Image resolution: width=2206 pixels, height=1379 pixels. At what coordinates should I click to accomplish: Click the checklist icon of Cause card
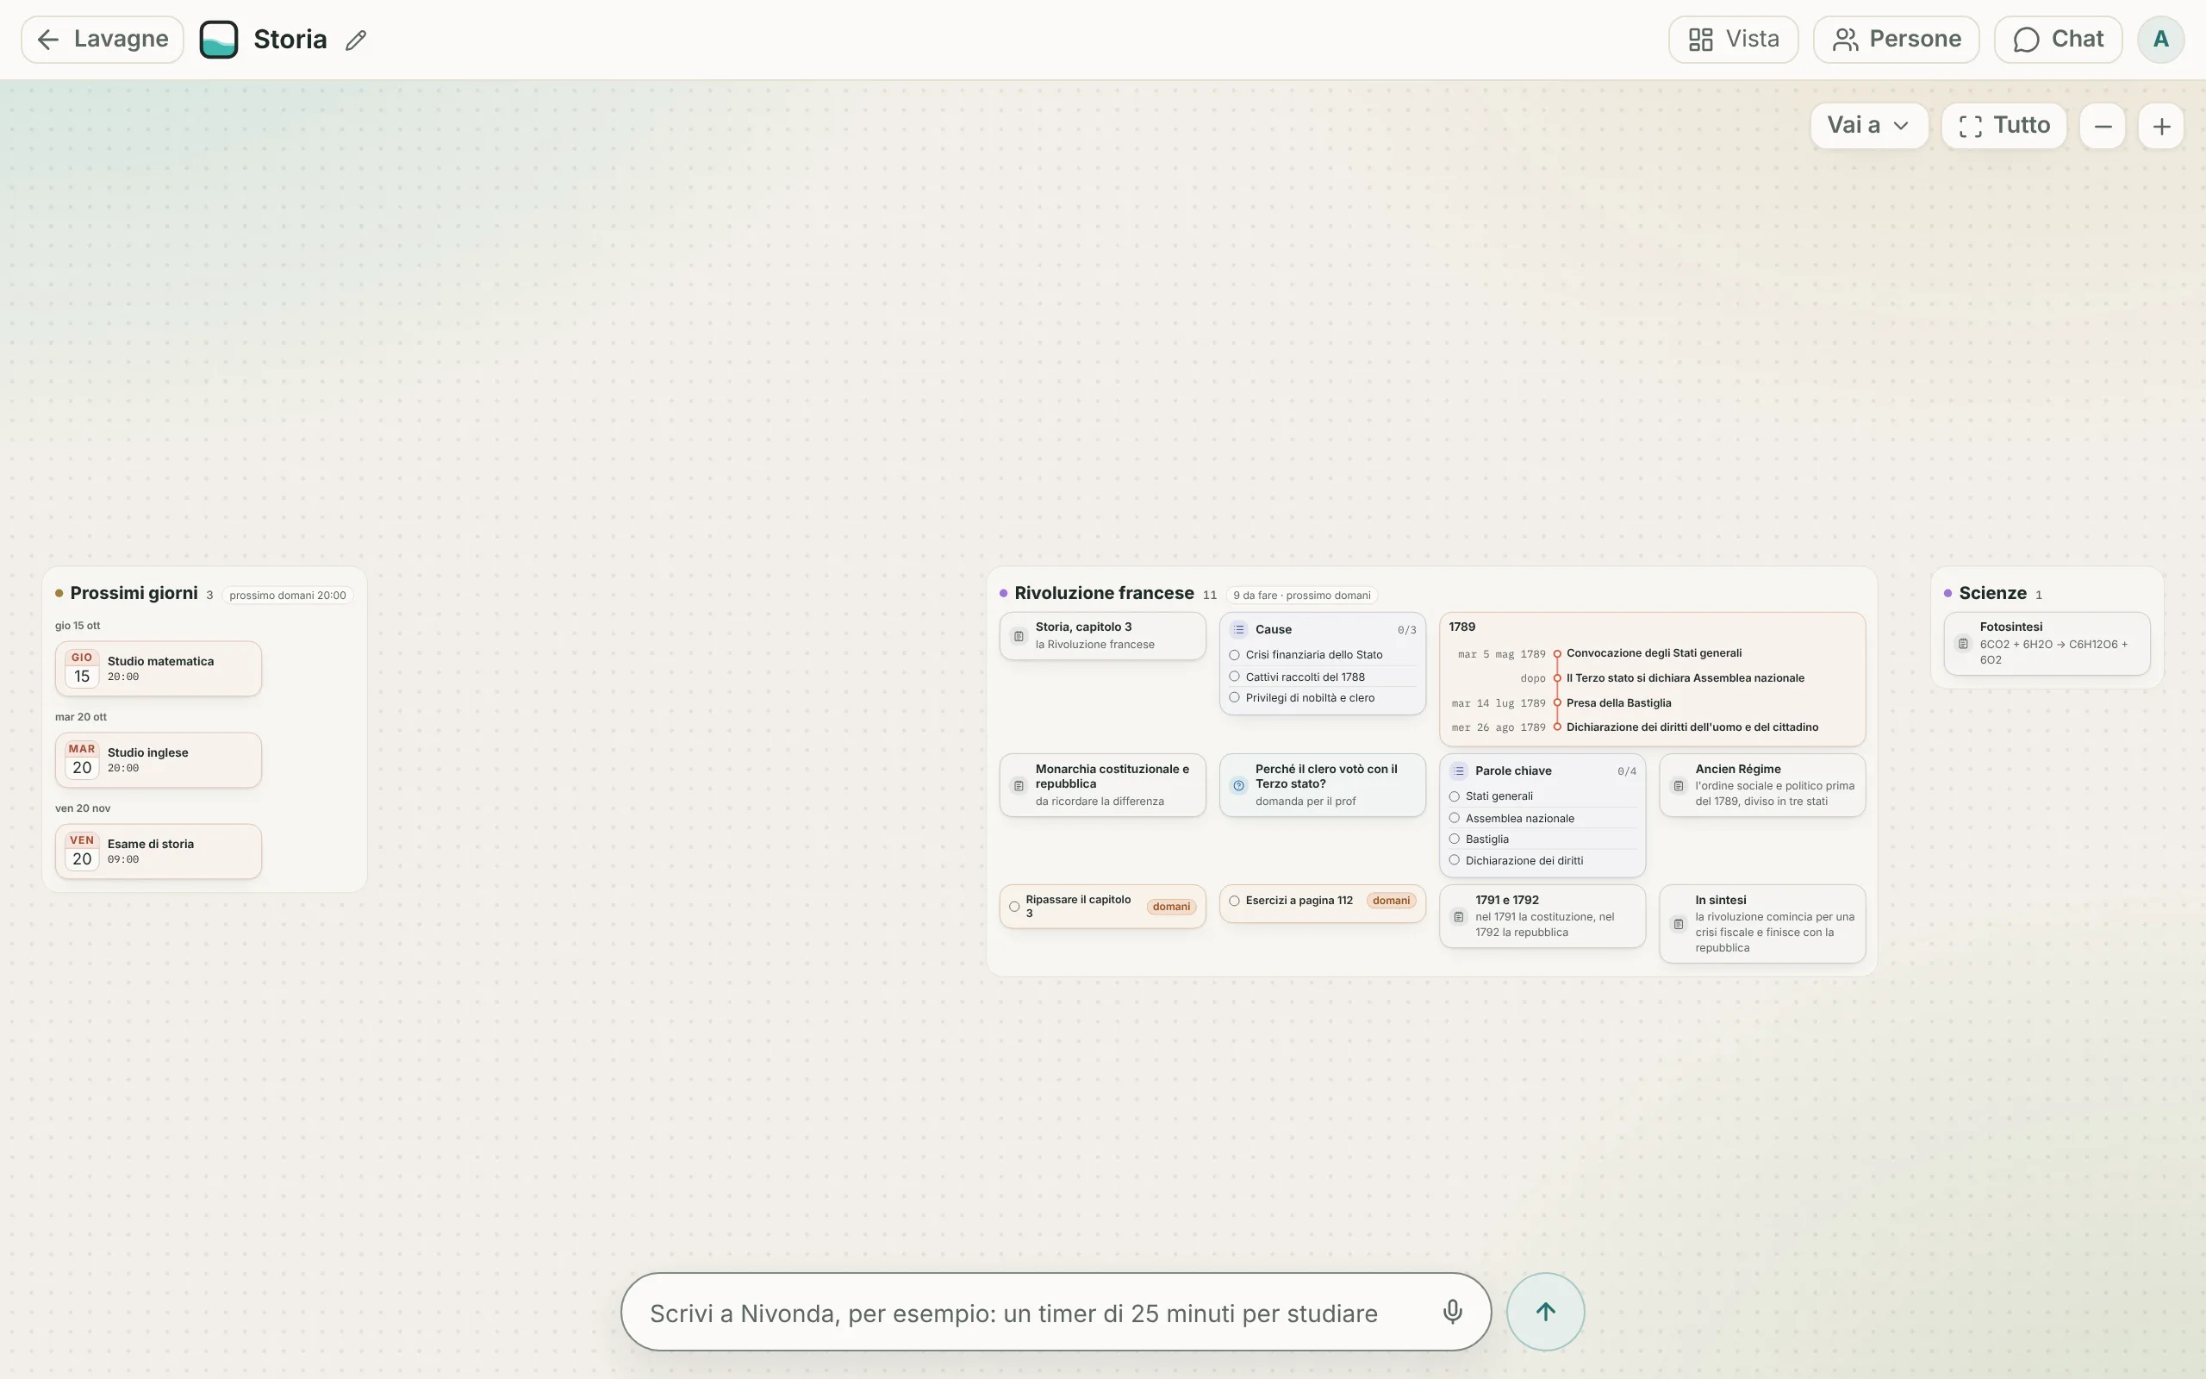(x=1239, y=629)
